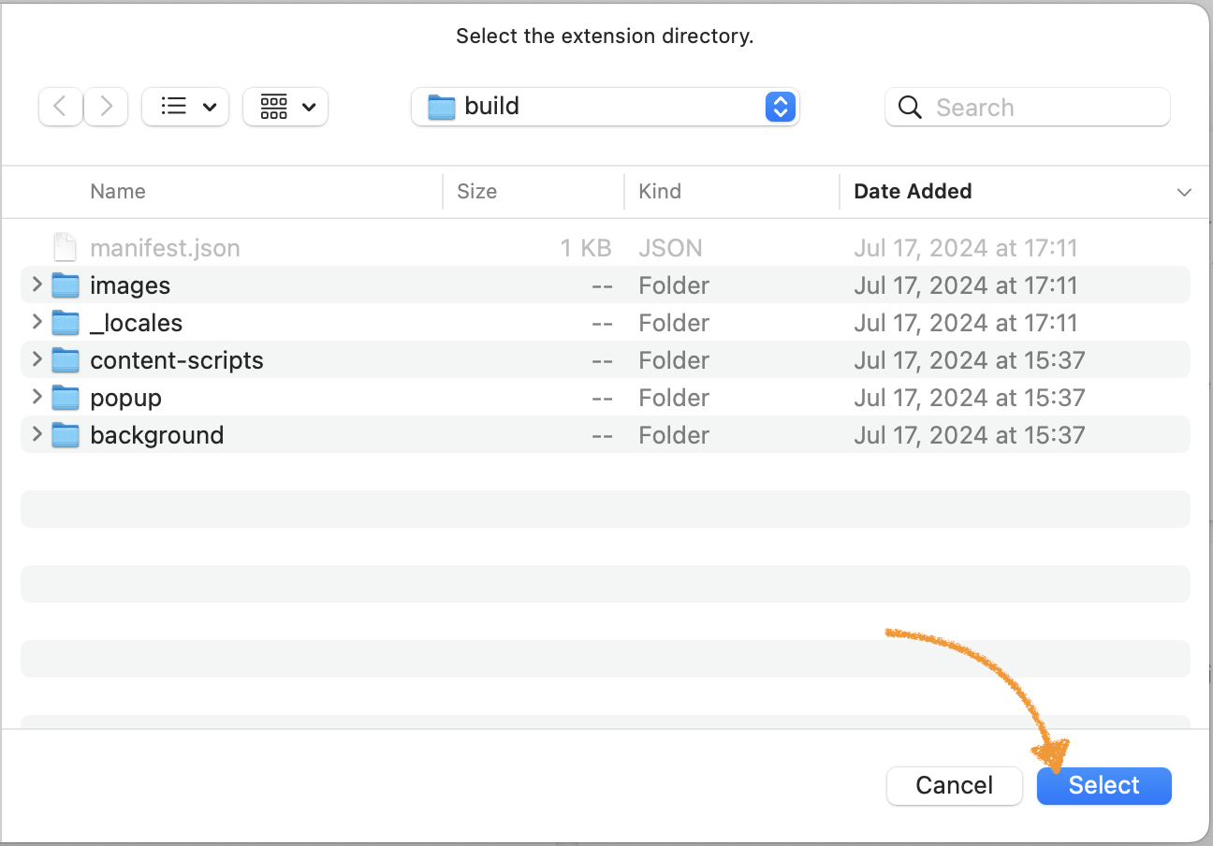Sort files by the Name column
Screen dimensions: 1213x846
click(117, 191)
